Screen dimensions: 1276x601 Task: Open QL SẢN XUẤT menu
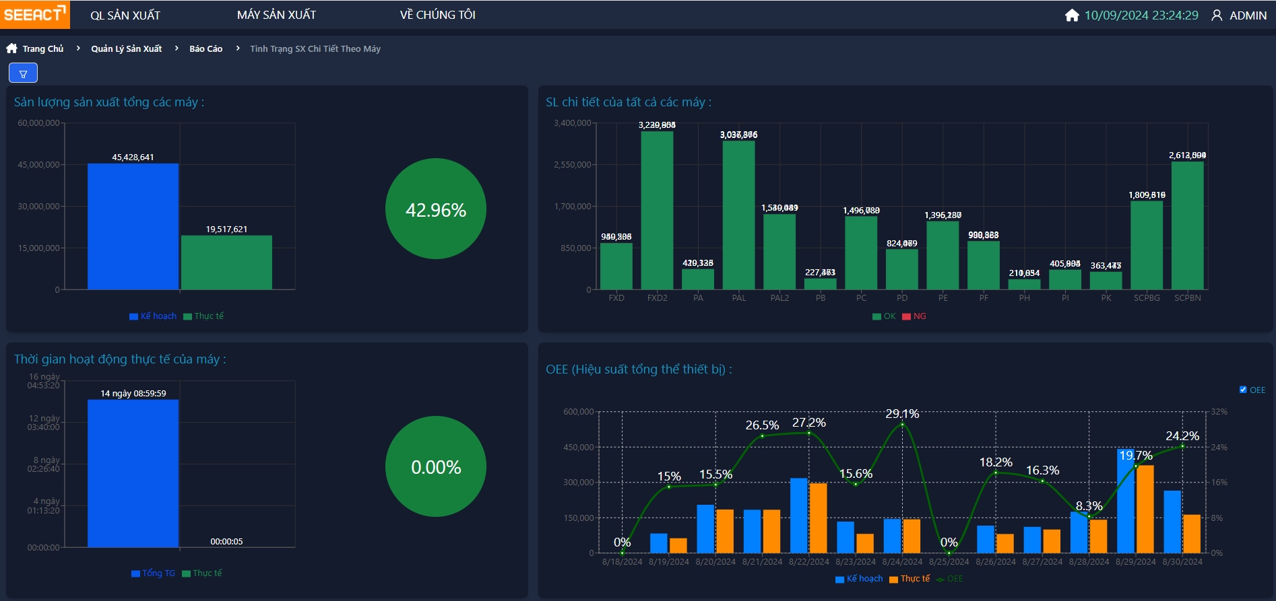(x=125, y=15)
